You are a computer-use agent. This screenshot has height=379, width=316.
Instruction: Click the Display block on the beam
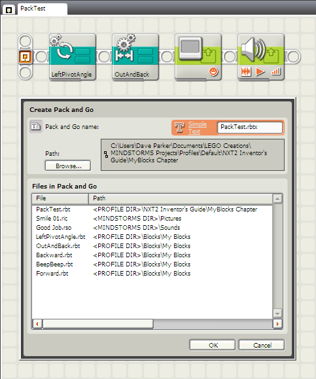pyautogui.click(x=198, y=57)
